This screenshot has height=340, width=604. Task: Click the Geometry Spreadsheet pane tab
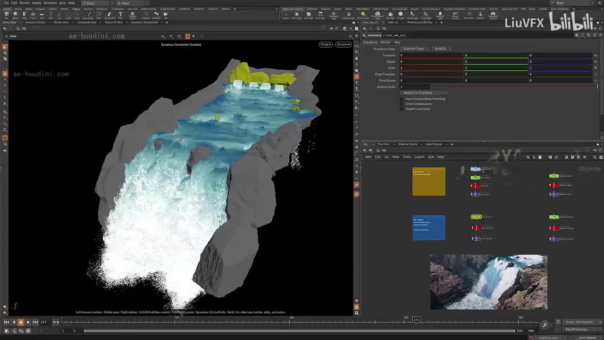[x=144, y=22]
